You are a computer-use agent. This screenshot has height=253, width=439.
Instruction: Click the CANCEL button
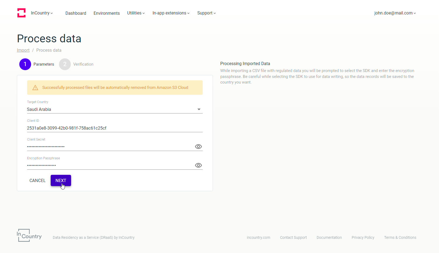point(38,180)
